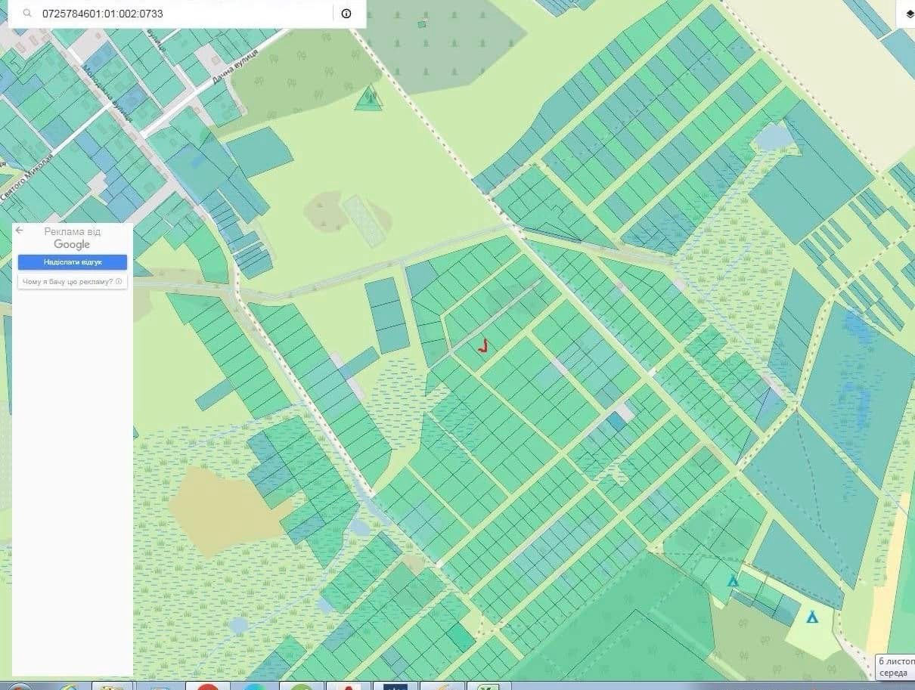Click the search magnifier icon

click(27, 14)
